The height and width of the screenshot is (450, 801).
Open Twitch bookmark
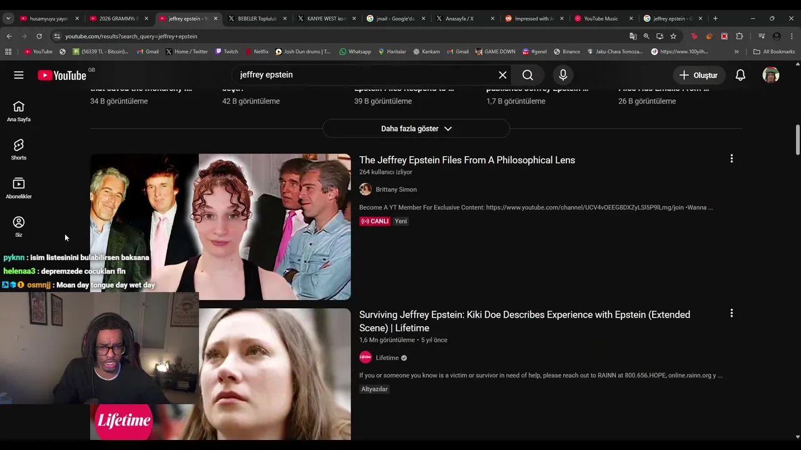226,52
